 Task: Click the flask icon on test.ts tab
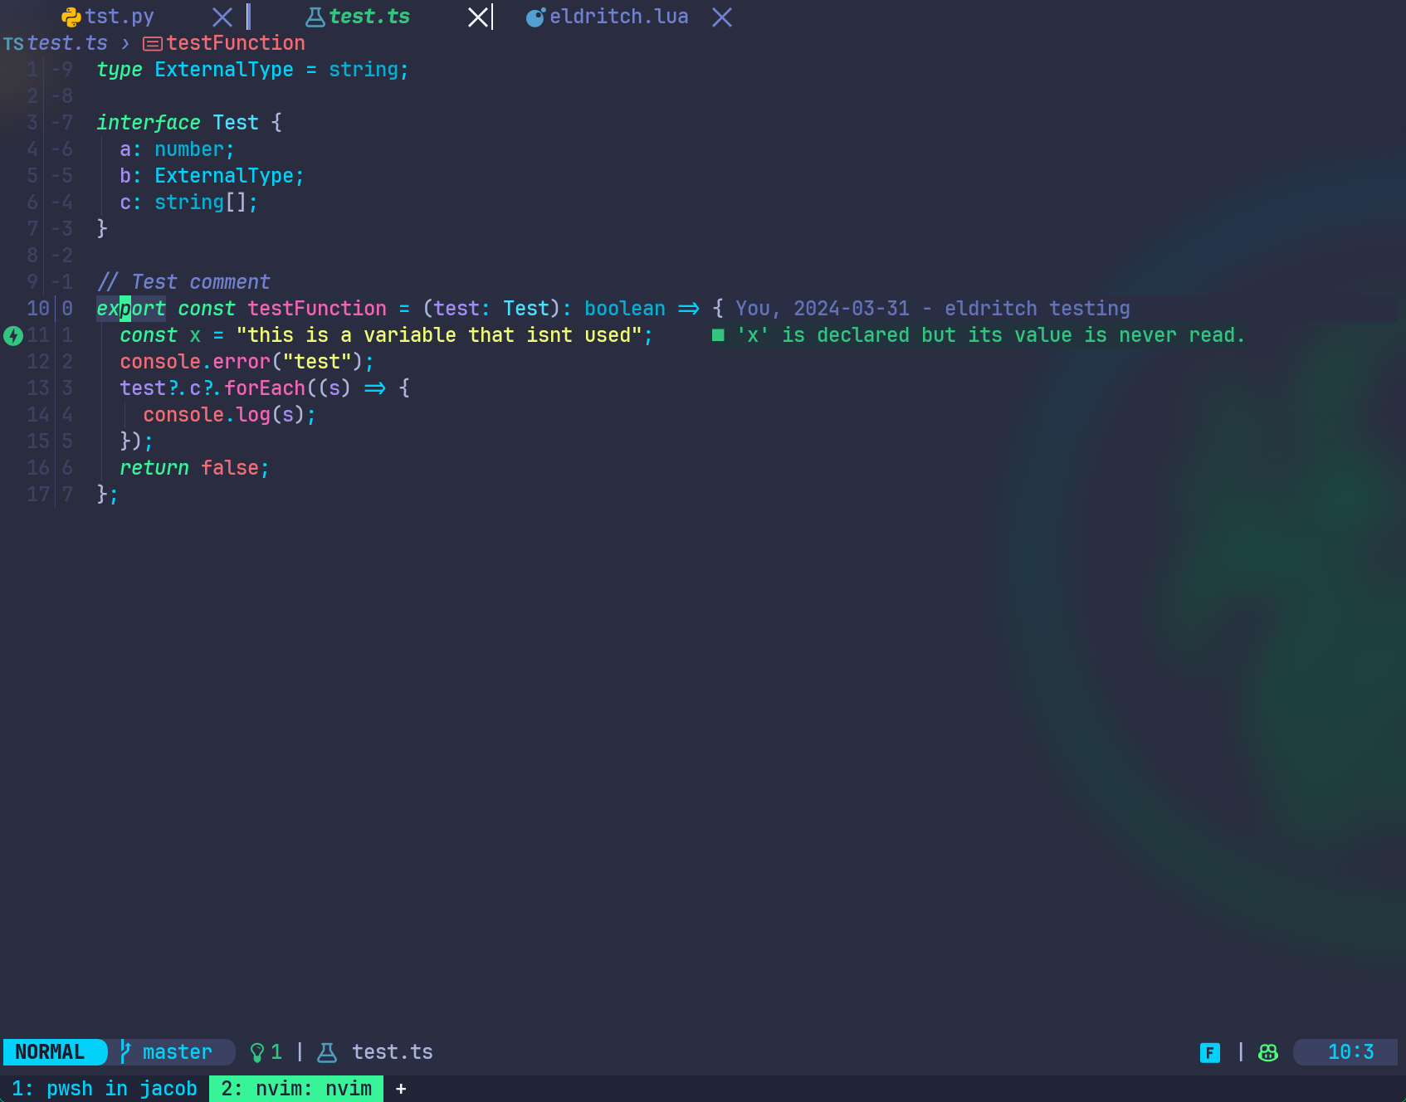tap(315, 17)
